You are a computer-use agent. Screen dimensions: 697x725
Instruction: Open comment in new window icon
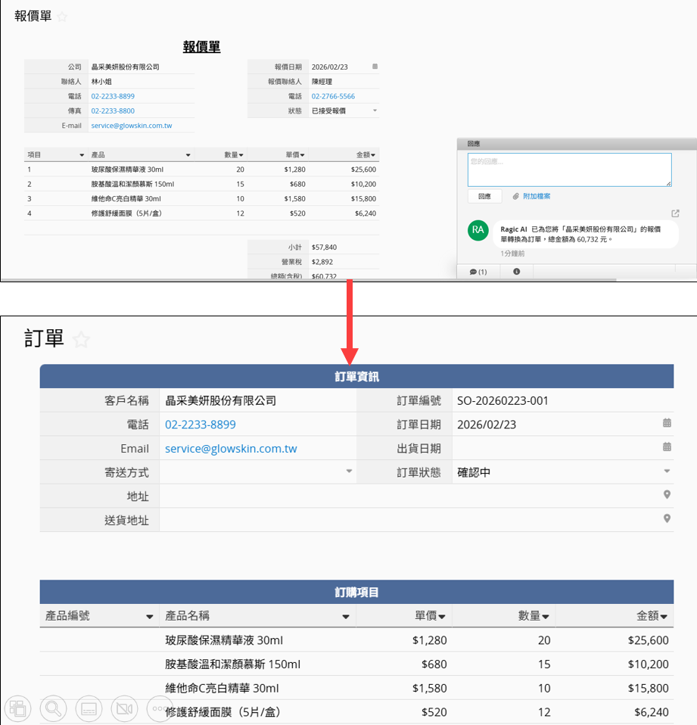[675, 213]
